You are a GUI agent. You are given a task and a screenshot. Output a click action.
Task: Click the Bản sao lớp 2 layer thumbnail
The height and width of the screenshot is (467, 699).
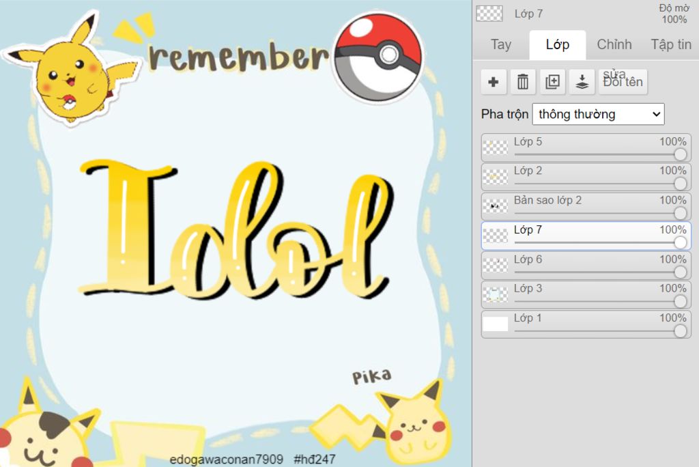(x=496, y=206)
